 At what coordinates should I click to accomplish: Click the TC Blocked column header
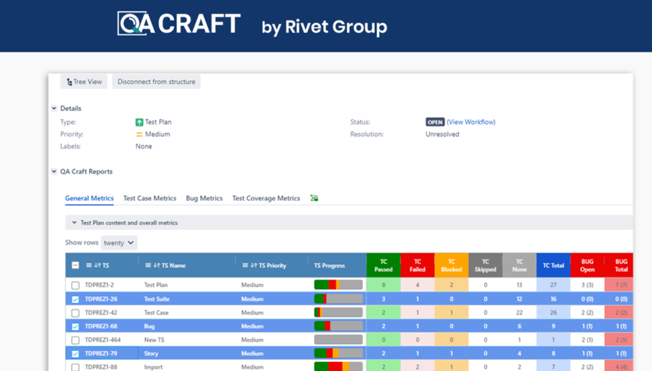click(x=452, y=266)
